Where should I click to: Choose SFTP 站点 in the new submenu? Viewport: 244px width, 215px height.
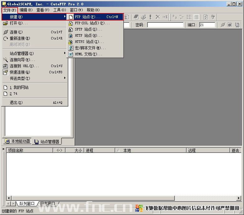tap(95, 29)
